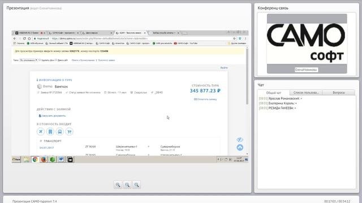Click the presenter name label under video
Viewport: 362px width, 203px height.
coord(306,69)
